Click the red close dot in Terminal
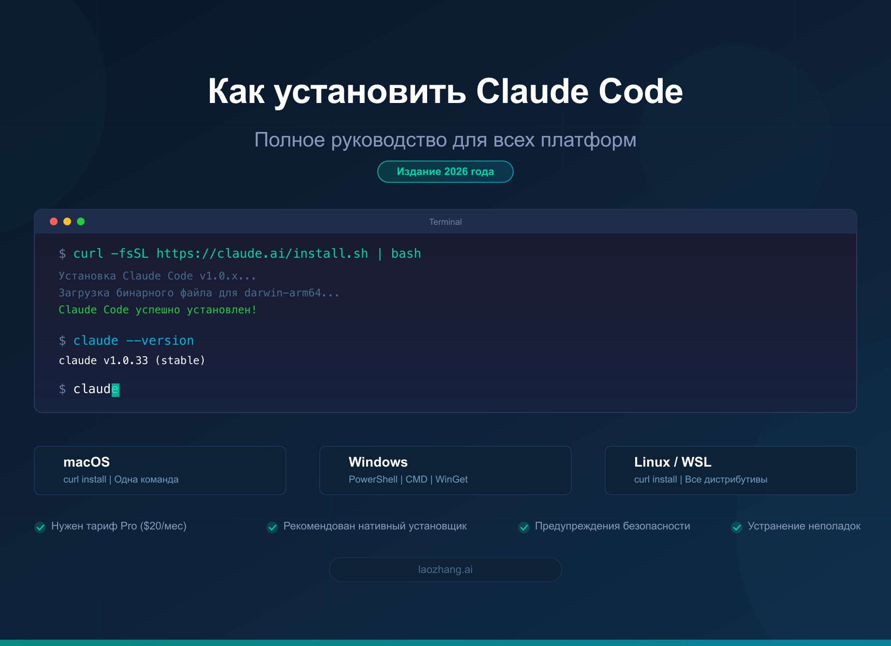Screen dimensions: 891x646 point(54,221)
